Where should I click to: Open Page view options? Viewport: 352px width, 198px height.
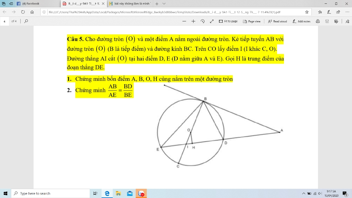252,21
